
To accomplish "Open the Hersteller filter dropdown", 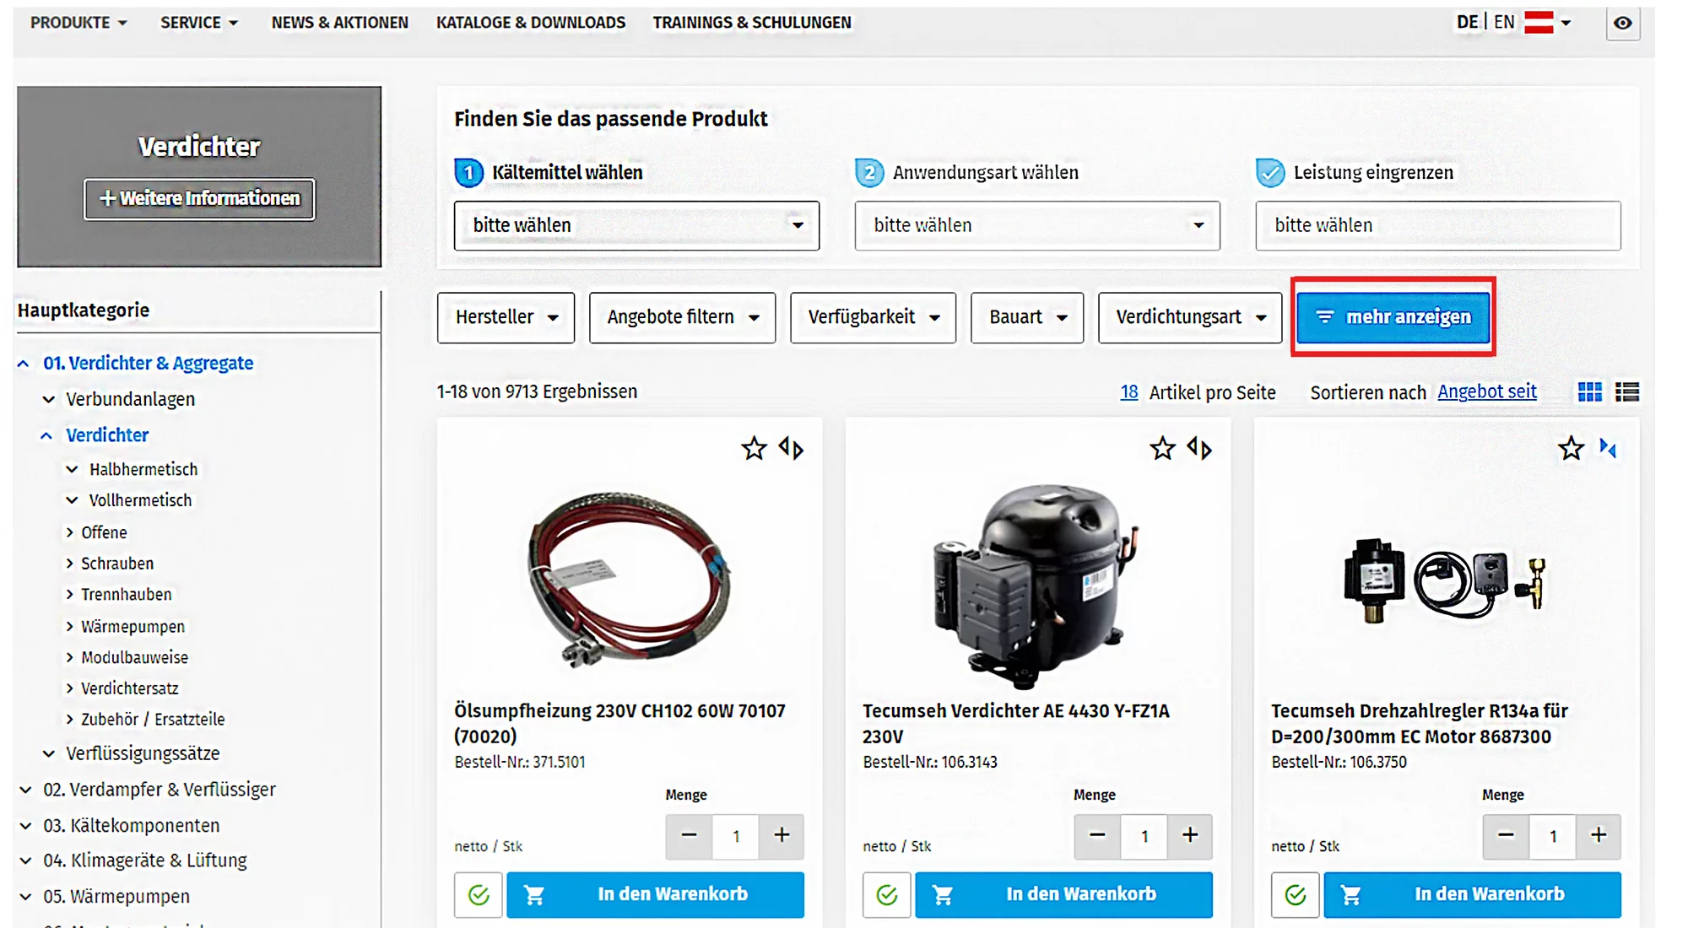I will (506, 317).
